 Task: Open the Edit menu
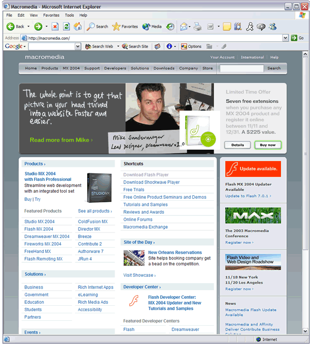[x=21, y=15]
